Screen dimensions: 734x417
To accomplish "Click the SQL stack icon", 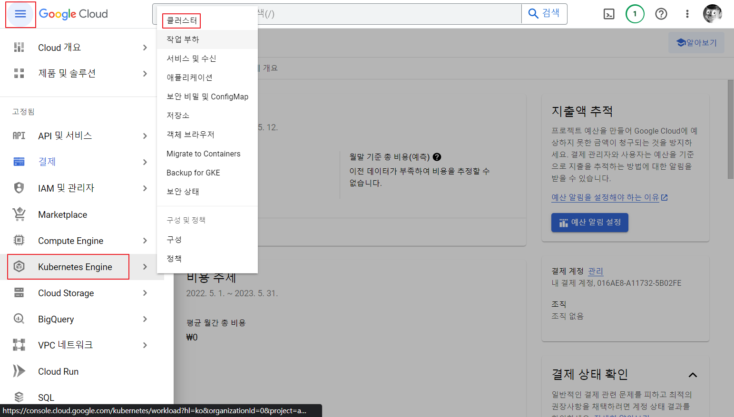I will tap(19, 397).
